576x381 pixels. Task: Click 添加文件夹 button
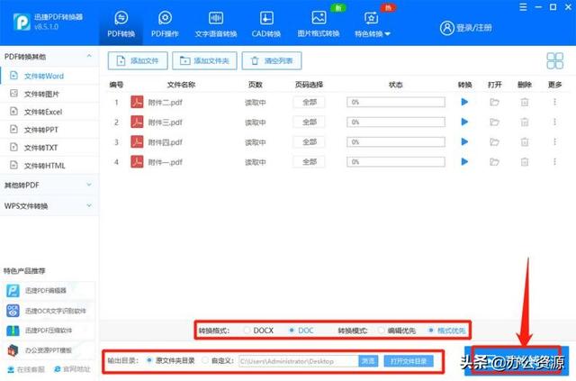pyautogui.click(x=204, y=60)
